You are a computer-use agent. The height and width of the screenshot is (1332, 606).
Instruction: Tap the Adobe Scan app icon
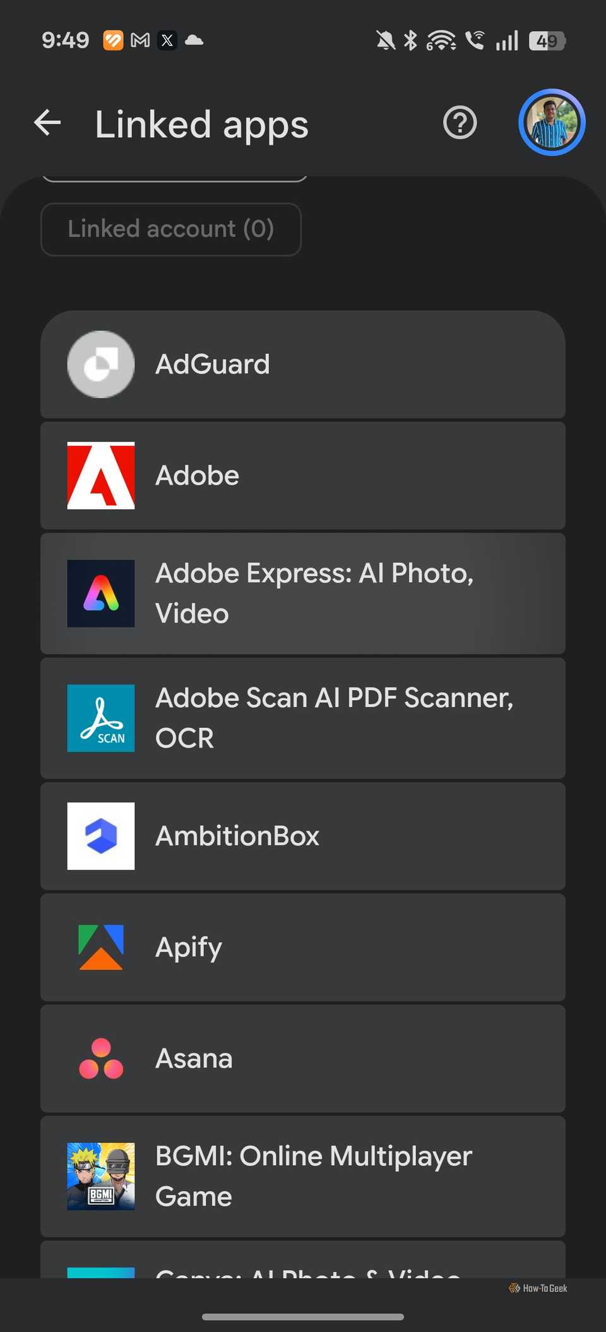point(101,718)
